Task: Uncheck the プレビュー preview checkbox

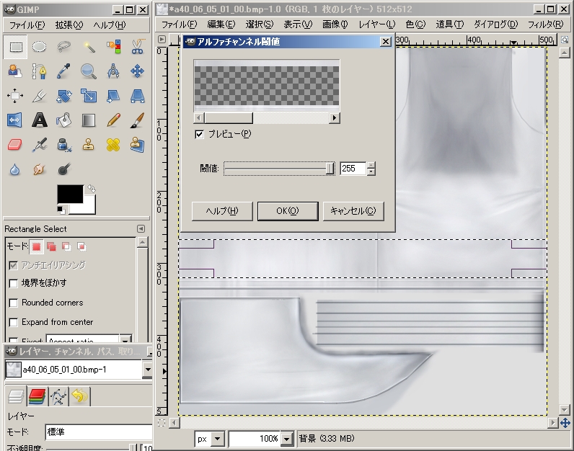Action: [x=200, y=134]
